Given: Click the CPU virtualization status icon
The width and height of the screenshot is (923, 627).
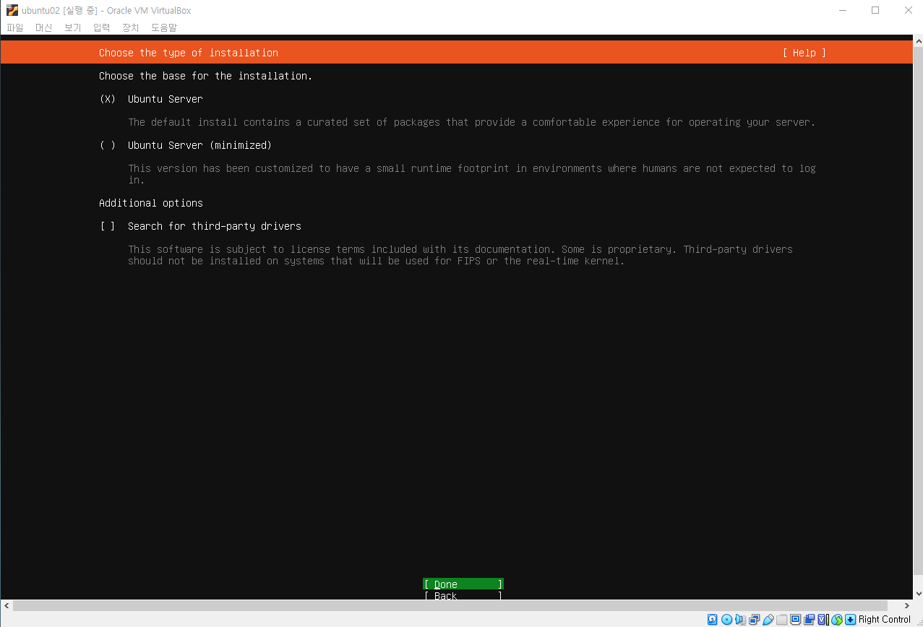Looking at the screenshot, I should point(823,619).
